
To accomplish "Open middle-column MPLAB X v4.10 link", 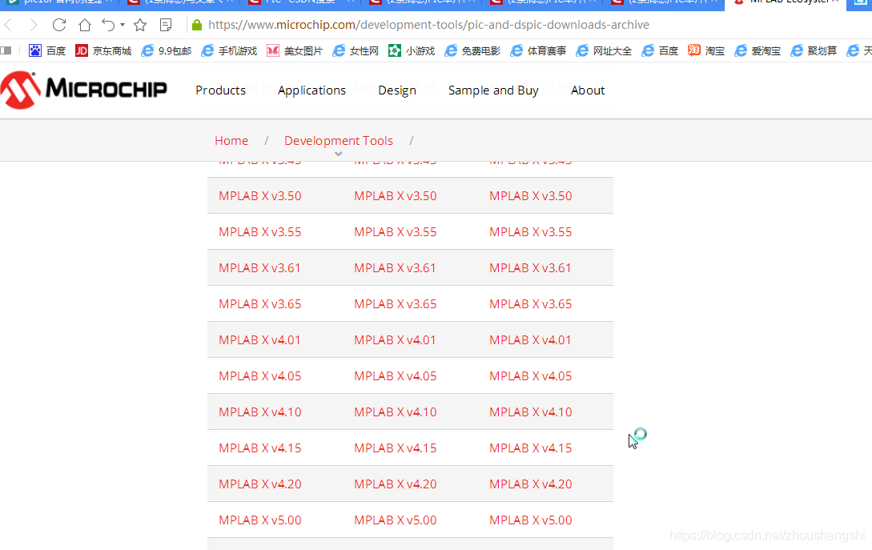I will click(x=396, y=412).
